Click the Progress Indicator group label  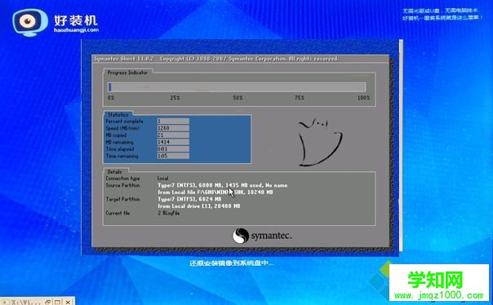click(x=127, y=73)
